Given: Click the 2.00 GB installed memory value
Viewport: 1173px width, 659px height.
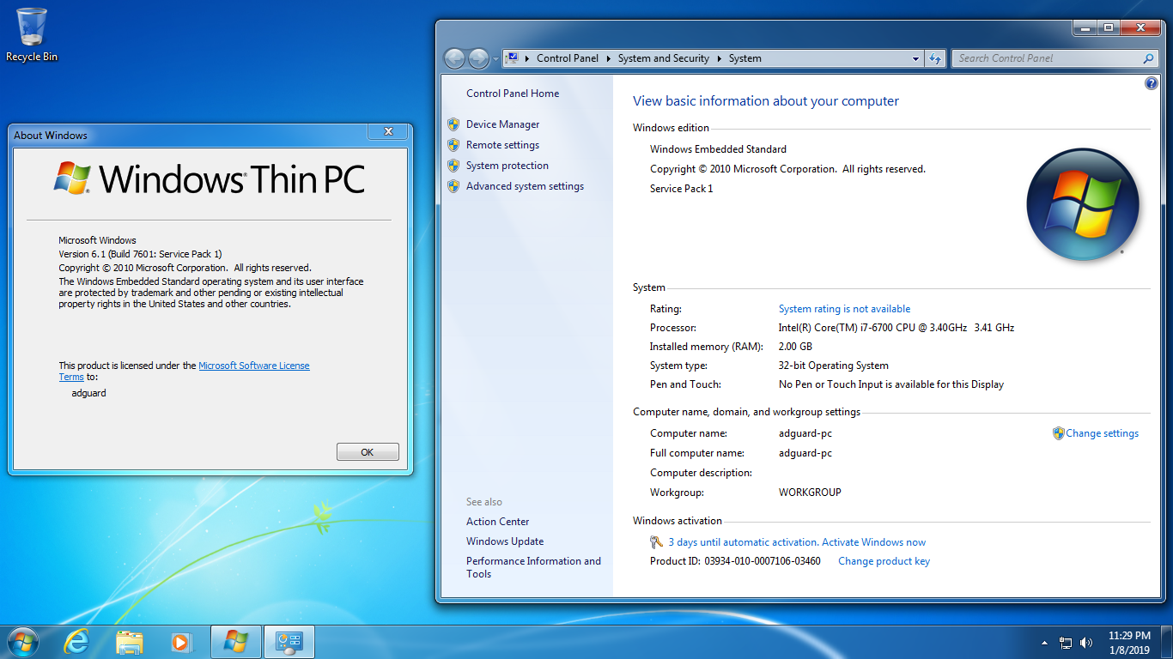Looking at the screenshot, I should 795,347.
